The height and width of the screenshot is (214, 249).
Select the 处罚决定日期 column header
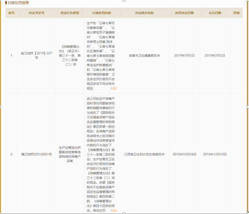click(x=184, y=13)
